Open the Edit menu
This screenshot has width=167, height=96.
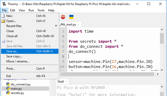tap(13, 10)
